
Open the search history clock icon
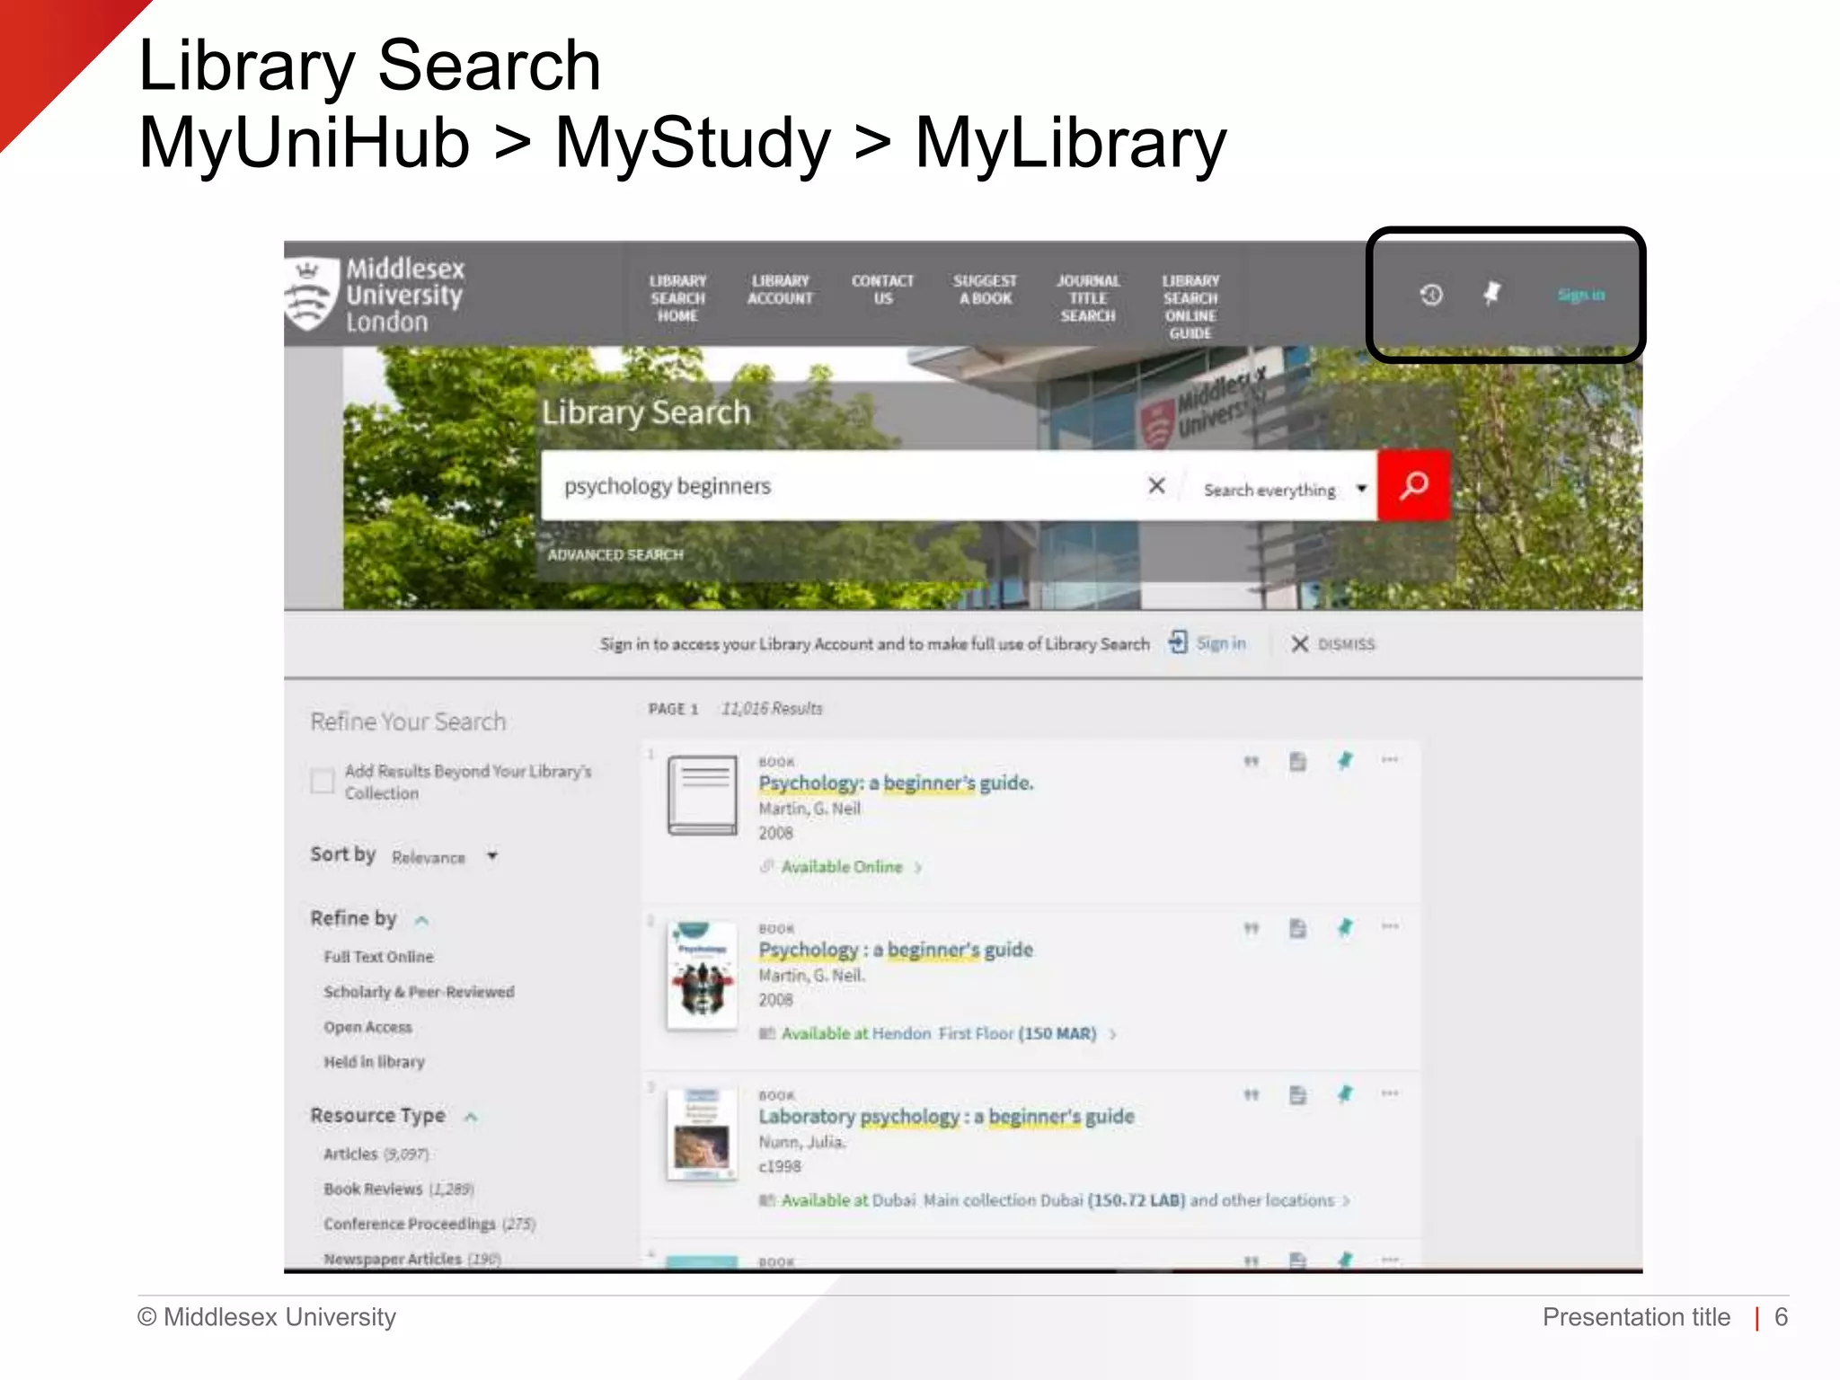1431,294
